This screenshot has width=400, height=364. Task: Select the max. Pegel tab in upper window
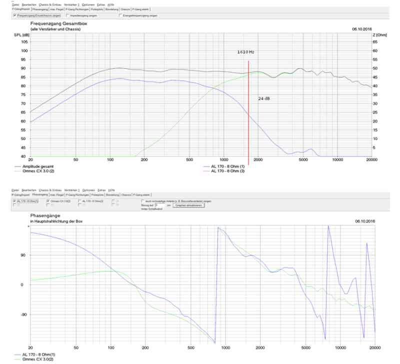point(56,10)
